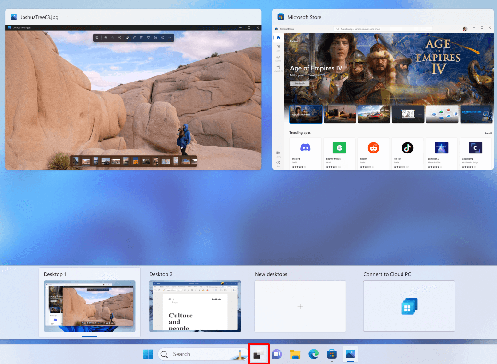Screen dimensions: 497x364
Task: Mark the photo as favorite
Action: 149,37
